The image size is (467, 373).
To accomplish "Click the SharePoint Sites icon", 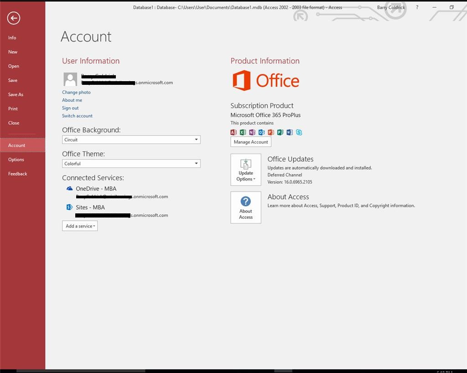I will [x=69, y=207].
